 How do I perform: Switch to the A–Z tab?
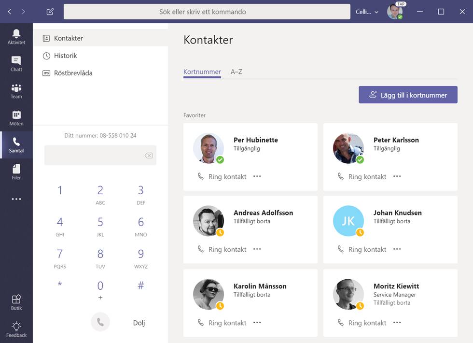[x=236, y=72]
